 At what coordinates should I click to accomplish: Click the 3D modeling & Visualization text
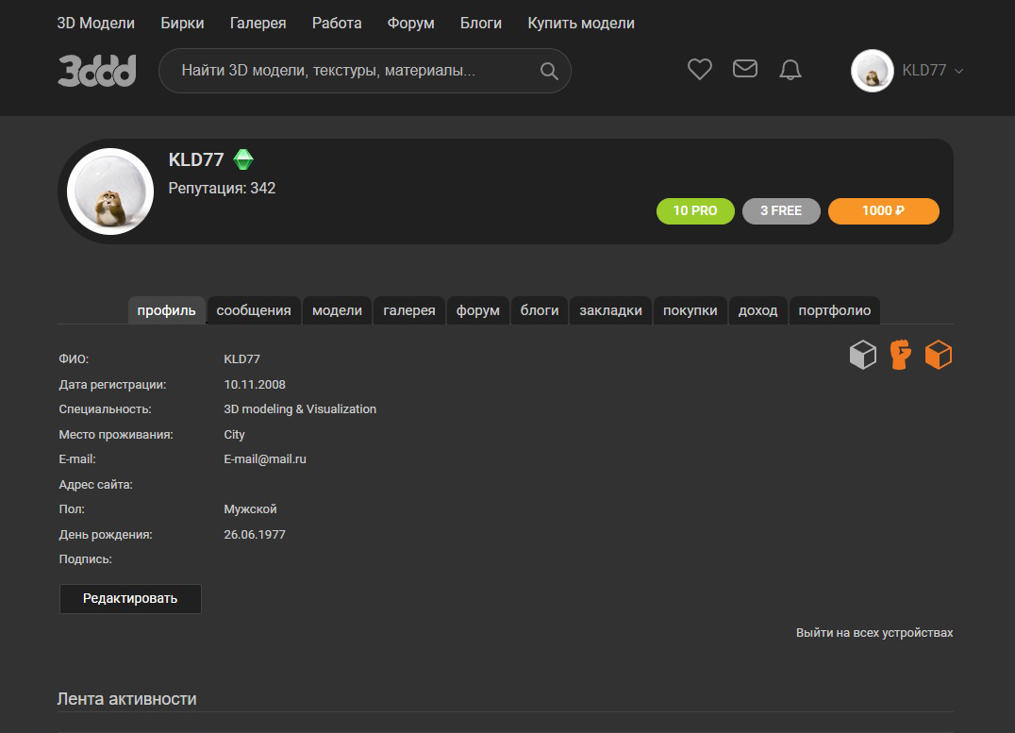point(300,409)
